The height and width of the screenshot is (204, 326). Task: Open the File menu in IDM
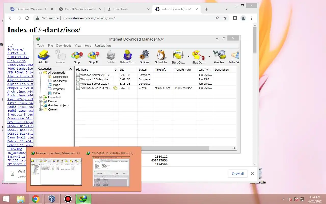click(x=50, y=46)
